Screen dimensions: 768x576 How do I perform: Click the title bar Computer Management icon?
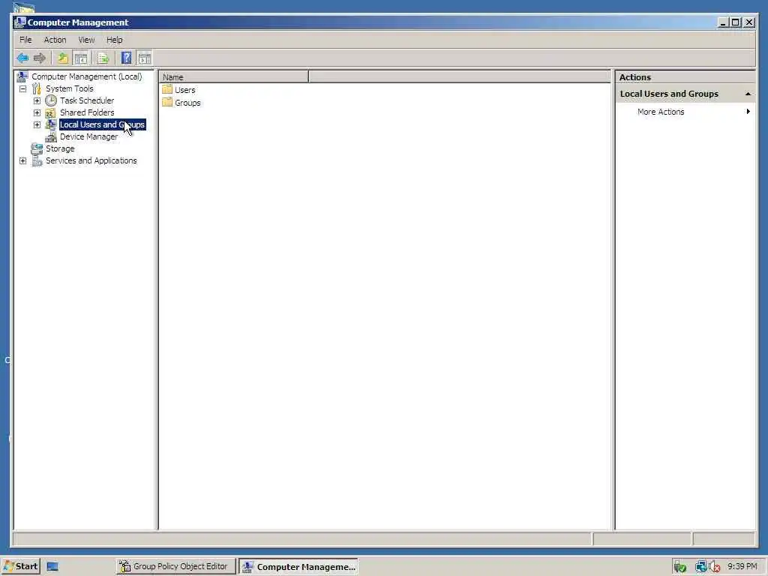coord(20,22)
